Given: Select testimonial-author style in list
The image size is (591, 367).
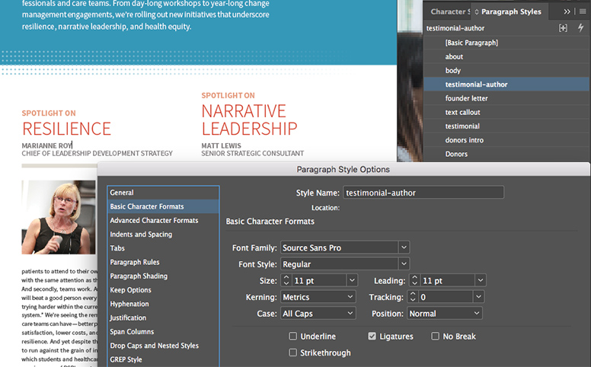Looking at the screenshot, I should (506, 85).
